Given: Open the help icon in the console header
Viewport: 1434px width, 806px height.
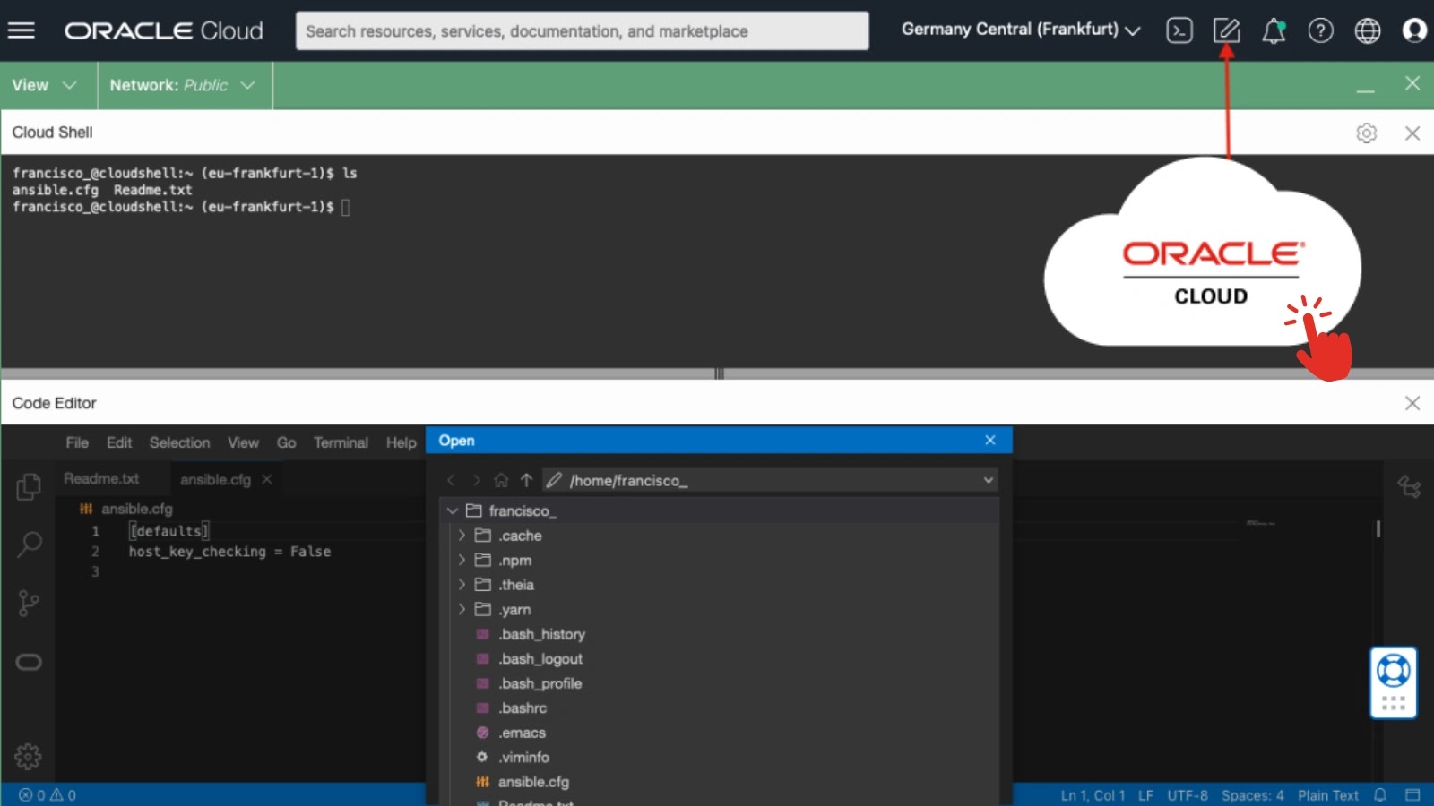Looking at the screenshot, I should coord(1320,30).
